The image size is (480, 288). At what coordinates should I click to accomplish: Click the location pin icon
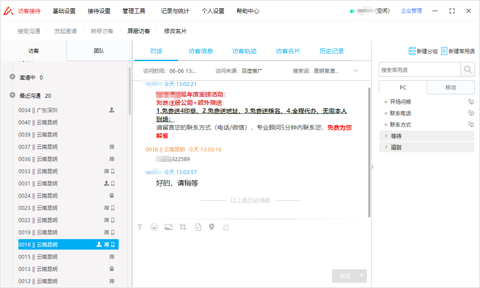tap(212, 227)
